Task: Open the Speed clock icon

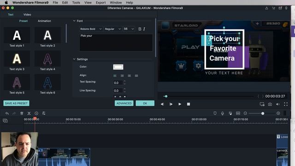Action: [x=36, y=113]
